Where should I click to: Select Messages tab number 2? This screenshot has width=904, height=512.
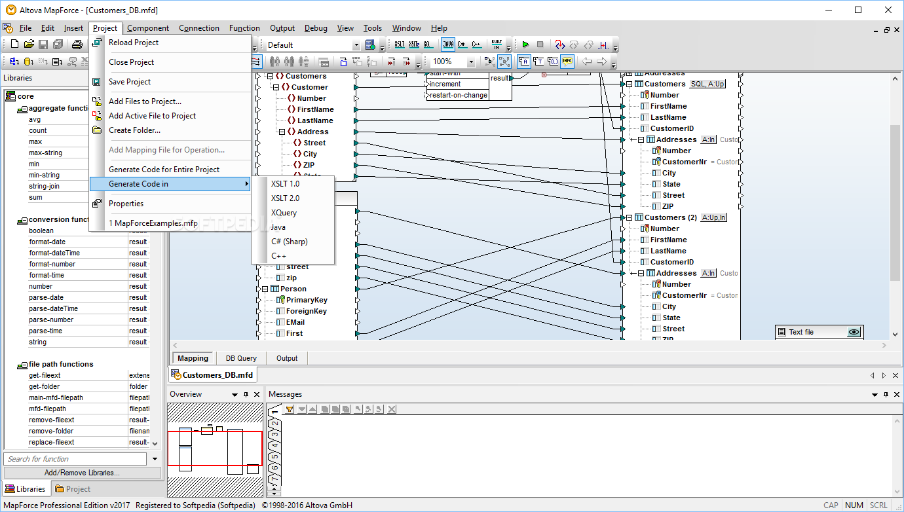(275, 424)
